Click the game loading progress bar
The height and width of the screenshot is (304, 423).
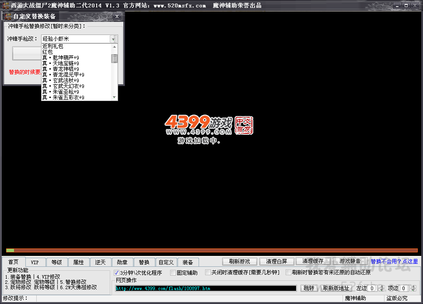(x=212, y=250)
